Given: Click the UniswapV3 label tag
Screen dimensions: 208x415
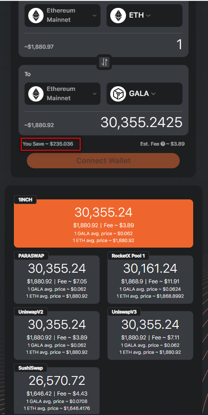Looking at the screenshot, I should 124,312.
